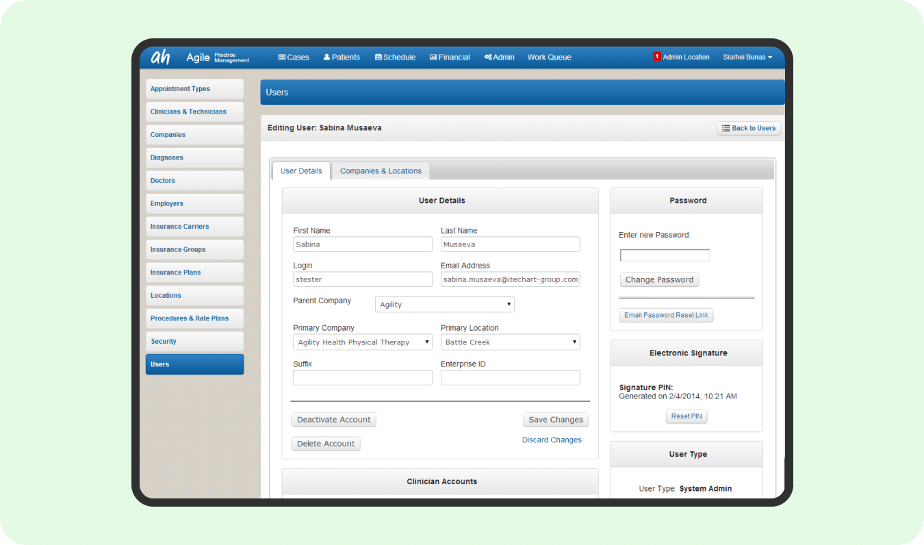Open Security in the sidebar
The image size is (924, 545).
click(194, 341)
